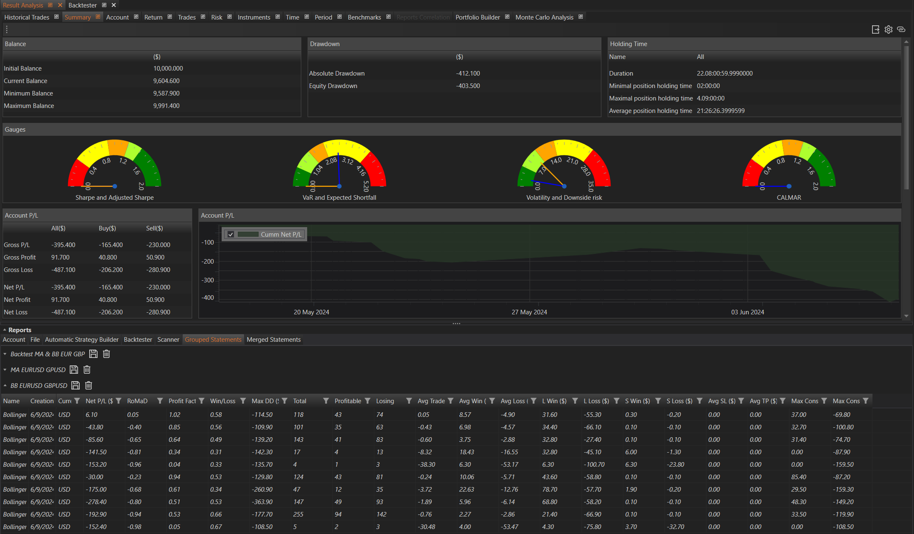Toggle the pin box beside the Summary tab
The width and height of the screenshot is (914, 534).
98,17
